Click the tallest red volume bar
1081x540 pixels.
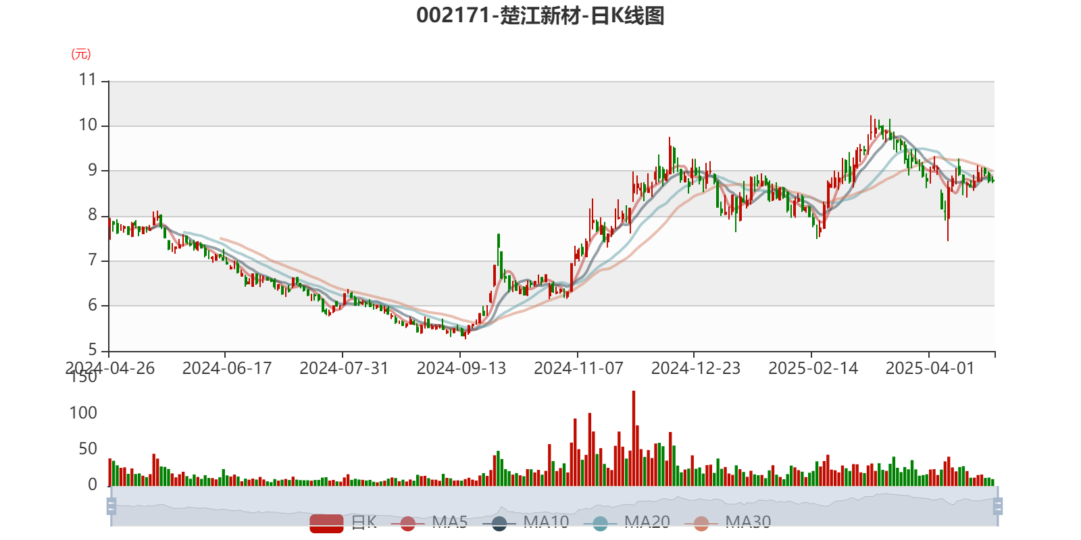coord(634,439)
